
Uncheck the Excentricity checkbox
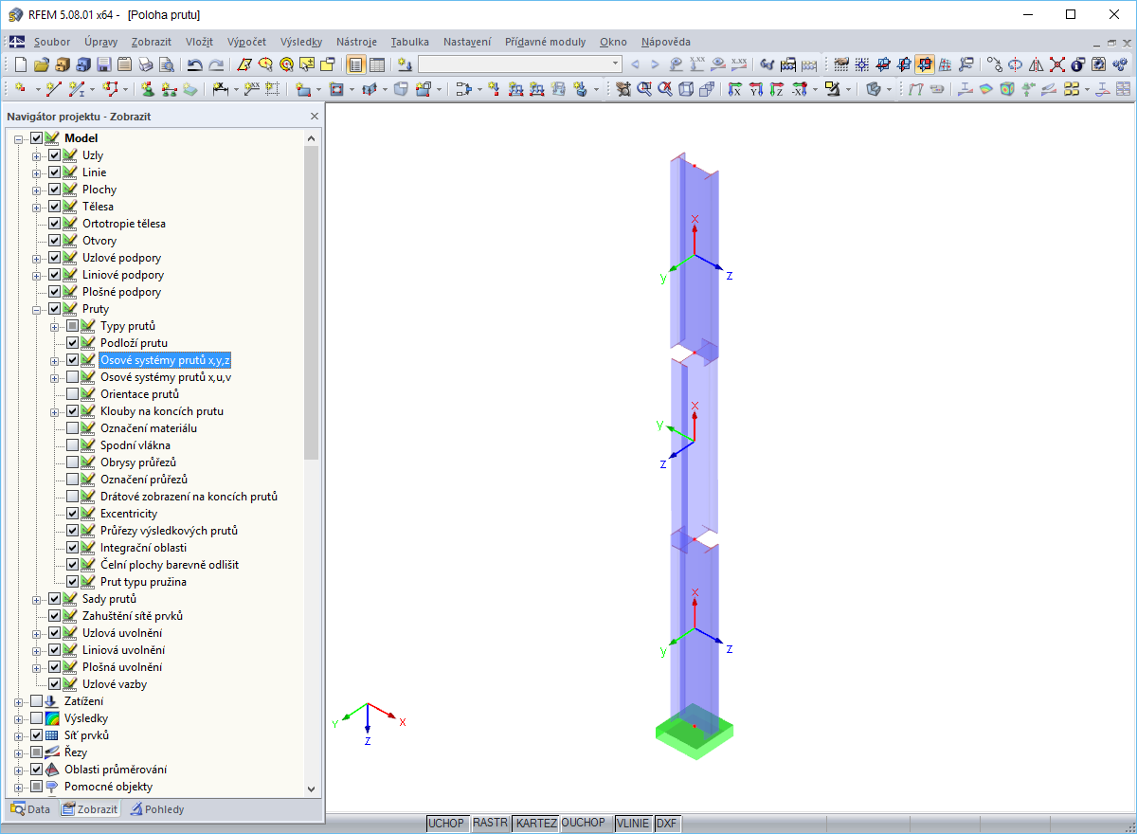coord(73,514)
